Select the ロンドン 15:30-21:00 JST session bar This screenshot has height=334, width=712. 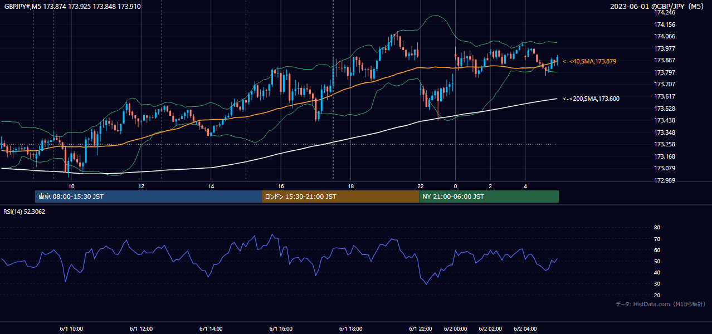(340, 197)
